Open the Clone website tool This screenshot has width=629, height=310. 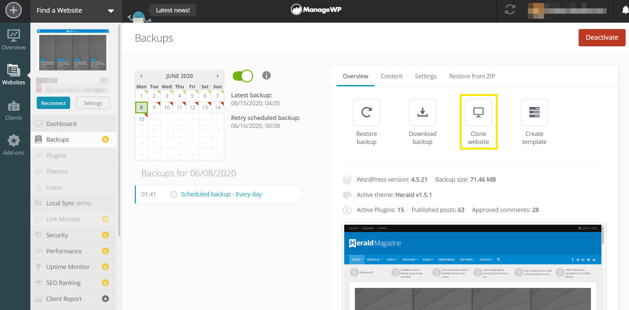[478, 112]
